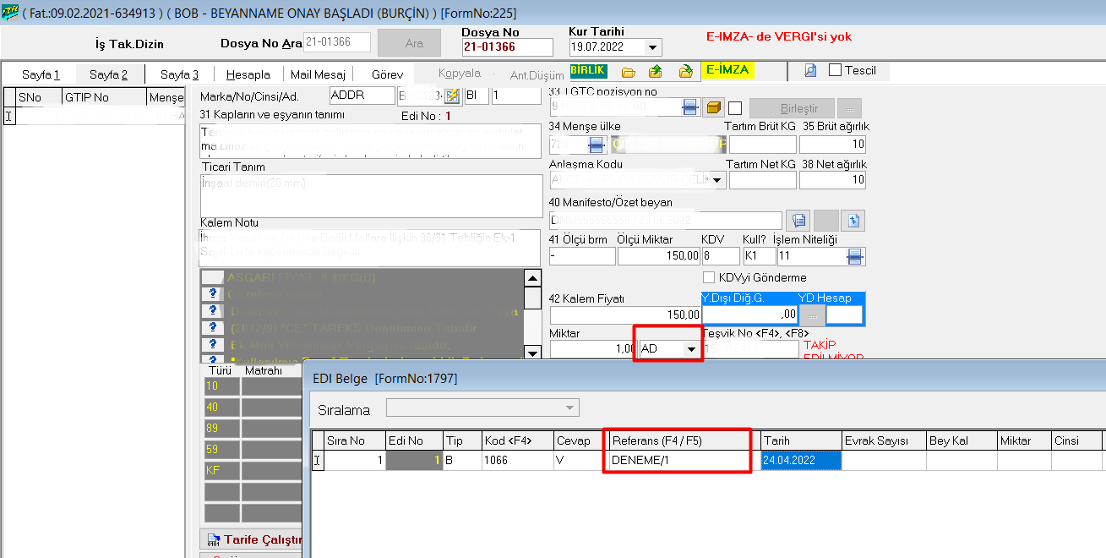The width and height of the screenshot is (1106, 558).
Task: Click the Kopyala button
Action: click(460, 74)
